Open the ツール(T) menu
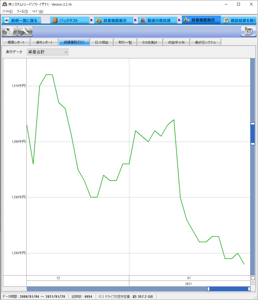The width and height of the screenshot is (258, 300). 22,11
